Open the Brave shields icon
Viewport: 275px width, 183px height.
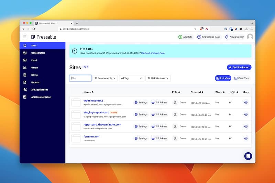point(201,29)
